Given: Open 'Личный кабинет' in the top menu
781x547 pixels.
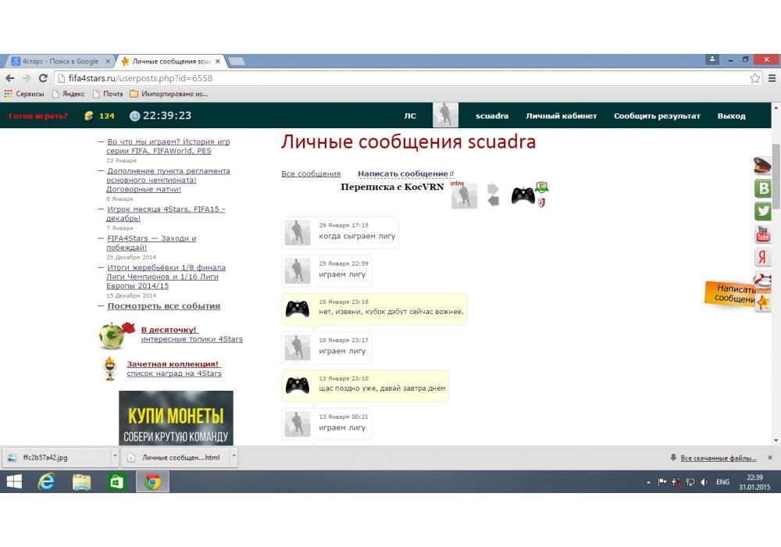Looking at the screenshot, I should pos(561,116).
